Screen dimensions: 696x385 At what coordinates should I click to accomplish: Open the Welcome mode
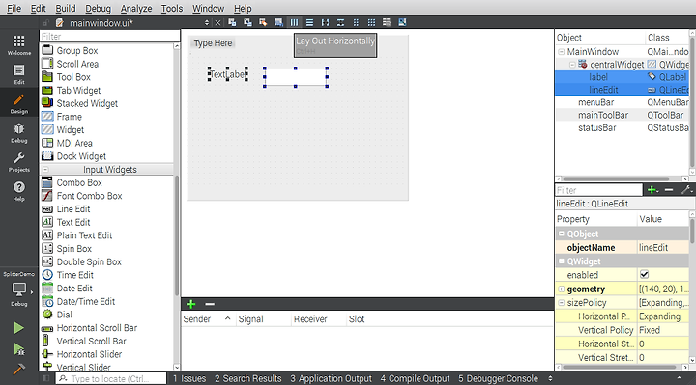19,45
